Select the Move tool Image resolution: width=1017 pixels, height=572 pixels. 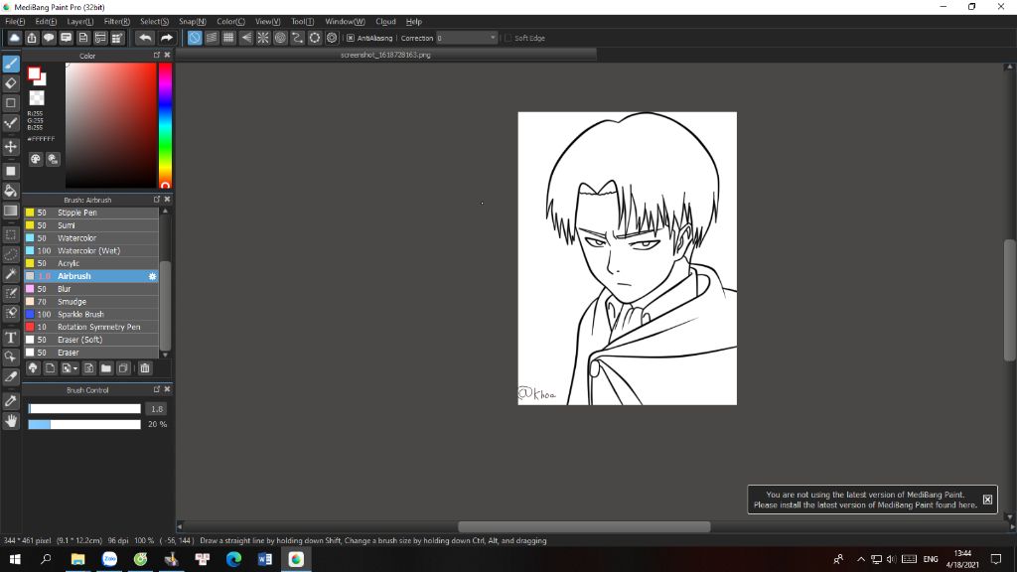11,147
